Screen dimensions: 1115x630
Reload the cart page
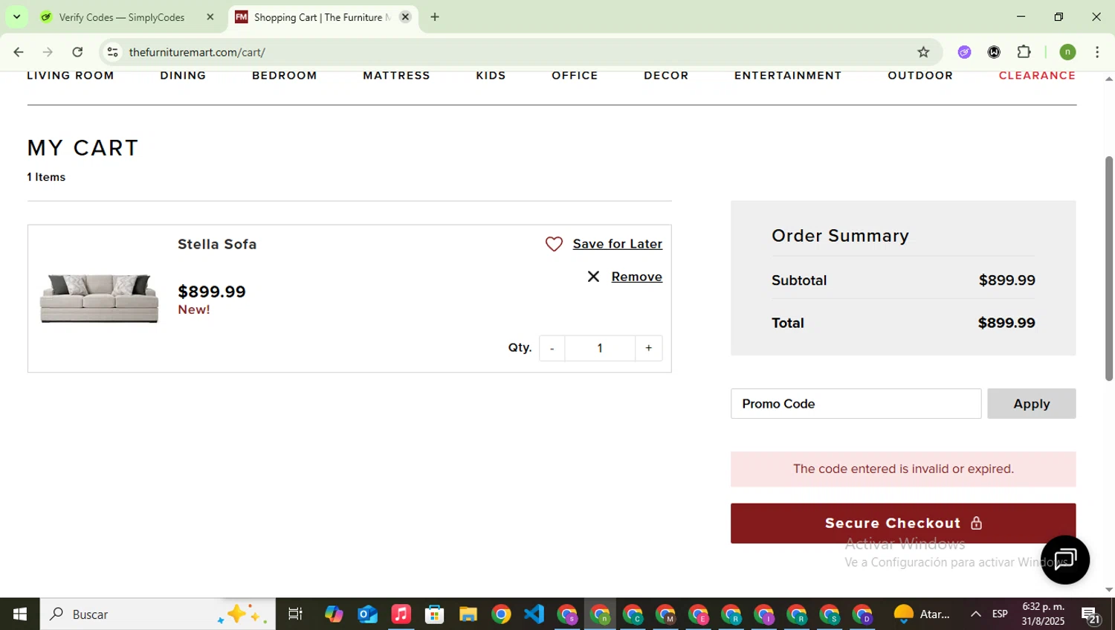pyautogui.click(x=77, y=52)
